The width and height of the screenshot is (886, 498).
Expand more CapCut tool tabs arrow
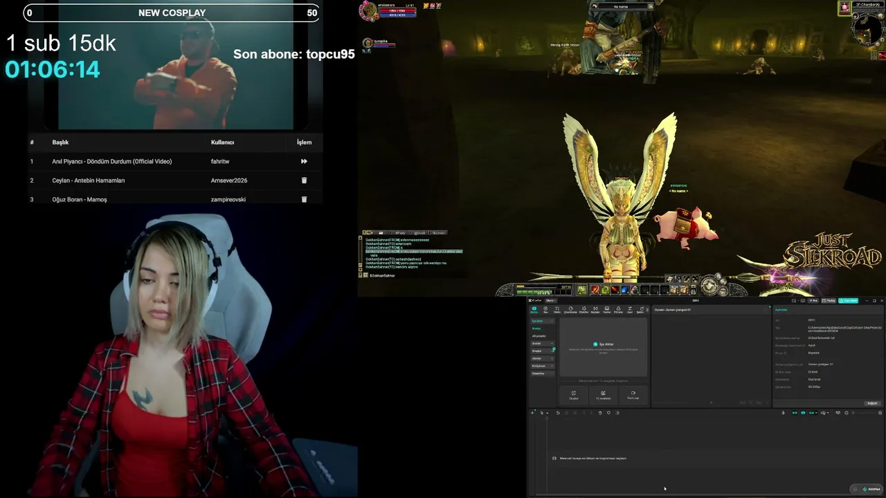(x=647, y=309)
